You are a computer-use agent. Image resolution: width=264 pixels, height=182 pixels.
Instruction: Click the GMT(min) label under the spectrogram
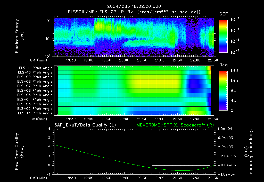click(39, 60)
